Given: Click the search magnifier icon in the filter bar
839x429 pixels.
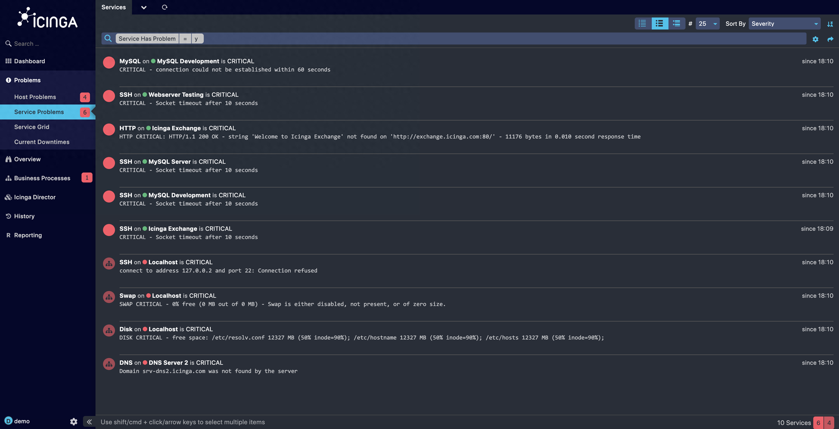Looking at the screenshot, I should click(108, 38).
